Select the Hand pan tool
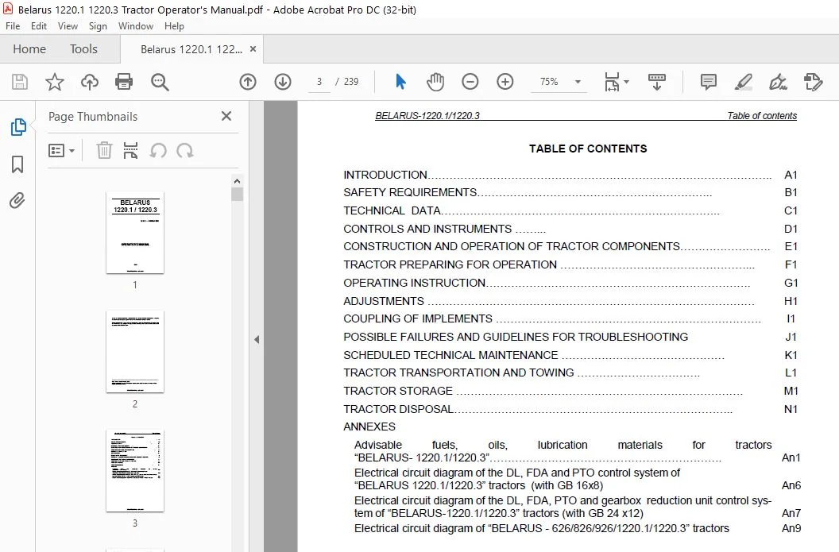The image size is (839, 552). 435,82
